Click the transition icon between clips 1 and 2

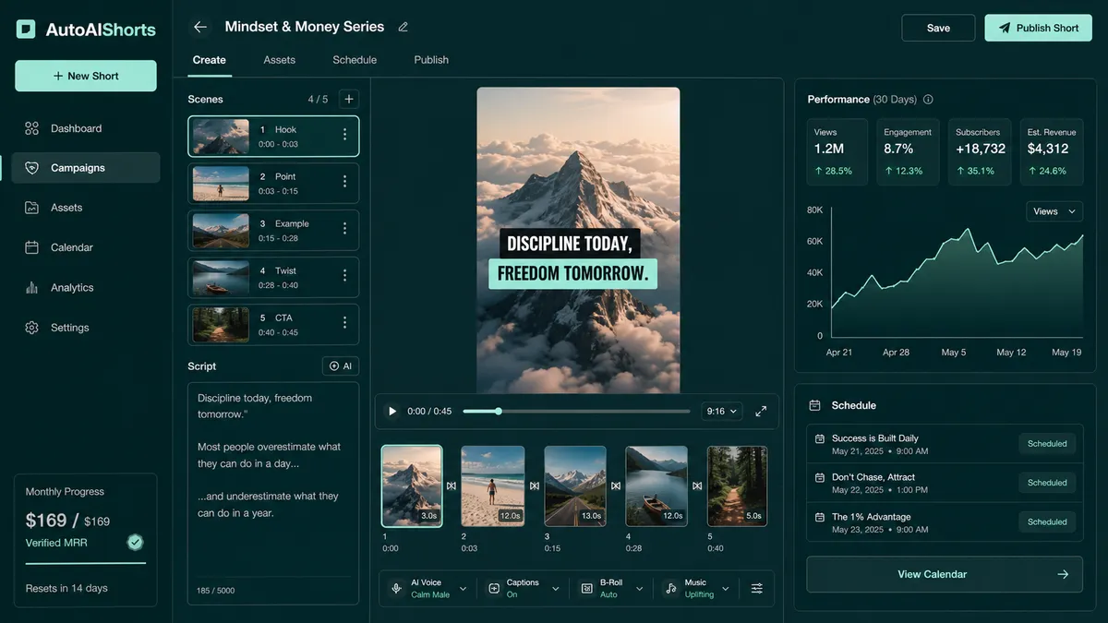click(x=452, y=485)
